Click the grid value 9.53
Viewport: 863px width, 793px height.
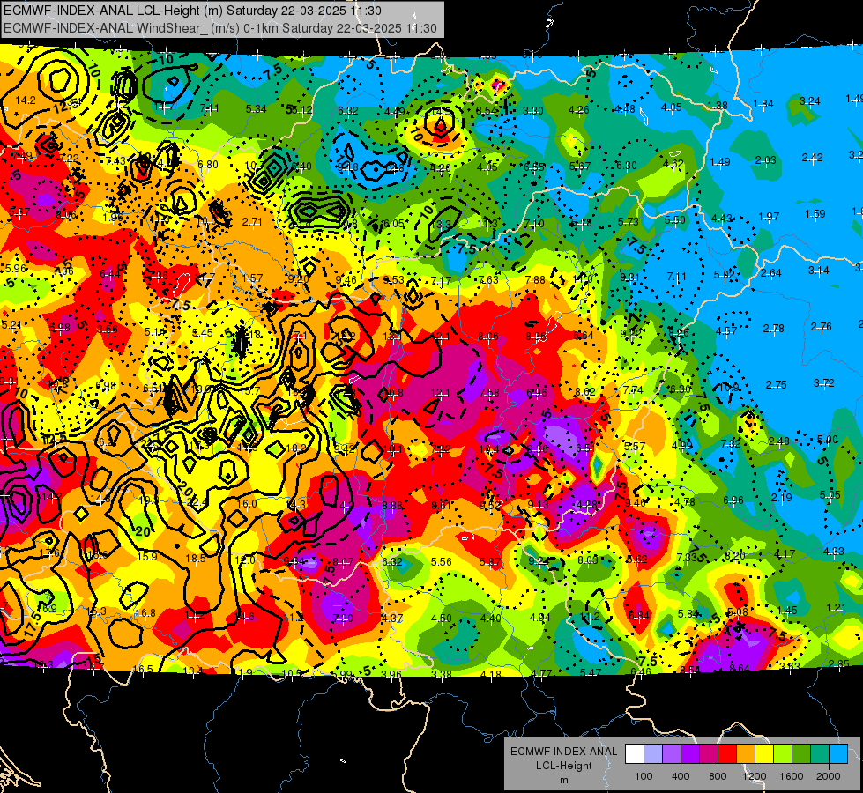click(393, 280)
